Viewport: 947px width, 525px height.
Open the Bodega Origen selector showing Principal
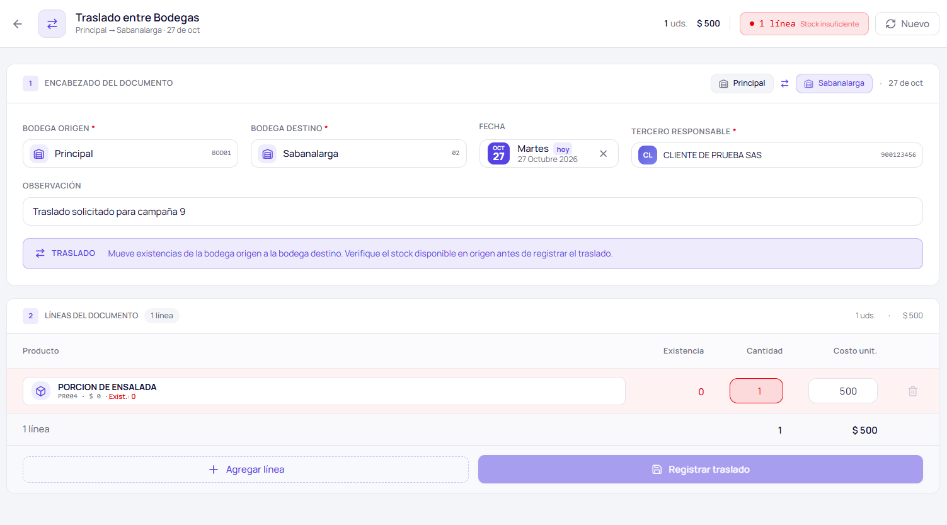click(x=130, y=154)
